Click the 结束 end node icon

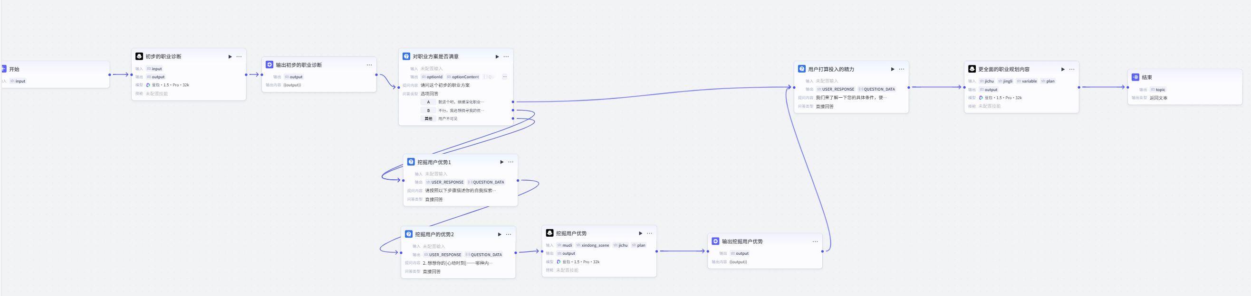(x=1136, y=77)
